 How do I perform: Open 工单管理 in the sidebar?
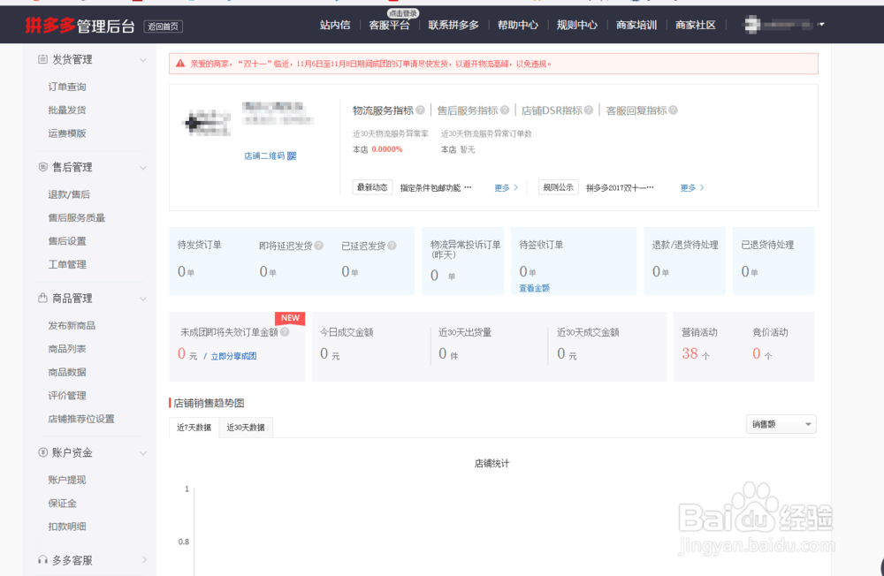point(67,264)
